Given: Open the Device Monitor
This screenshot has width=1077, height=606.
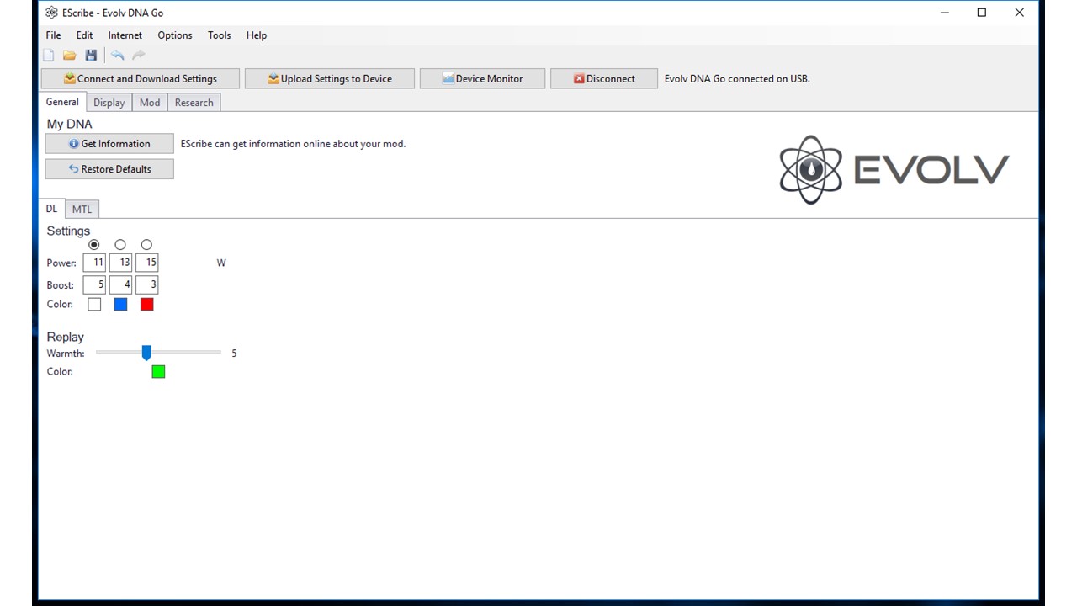Looking at the screenshot, I should pyautogui.click(x=482, y=78).
